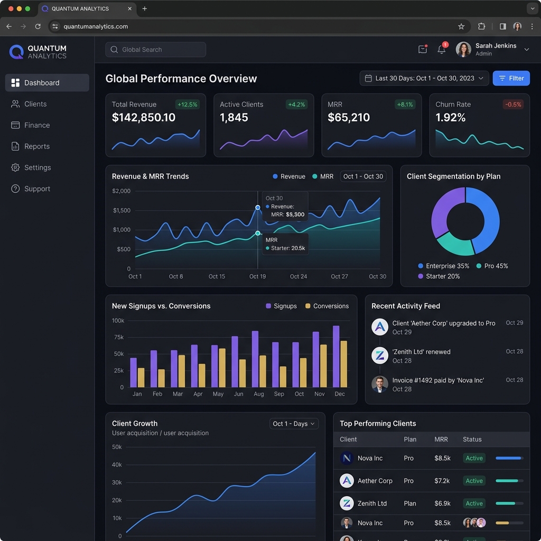Click the Aether Corp table row logo

point(347,481)
